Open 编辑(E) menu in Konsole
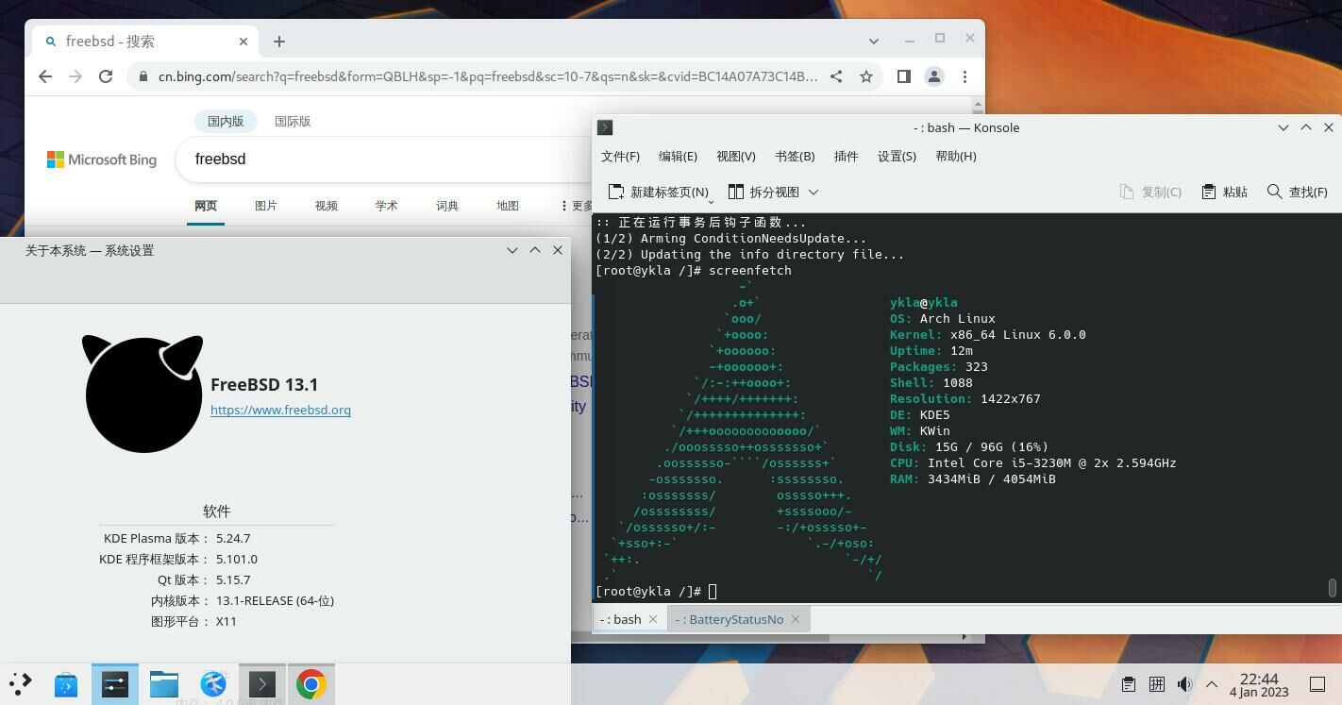 678,156
